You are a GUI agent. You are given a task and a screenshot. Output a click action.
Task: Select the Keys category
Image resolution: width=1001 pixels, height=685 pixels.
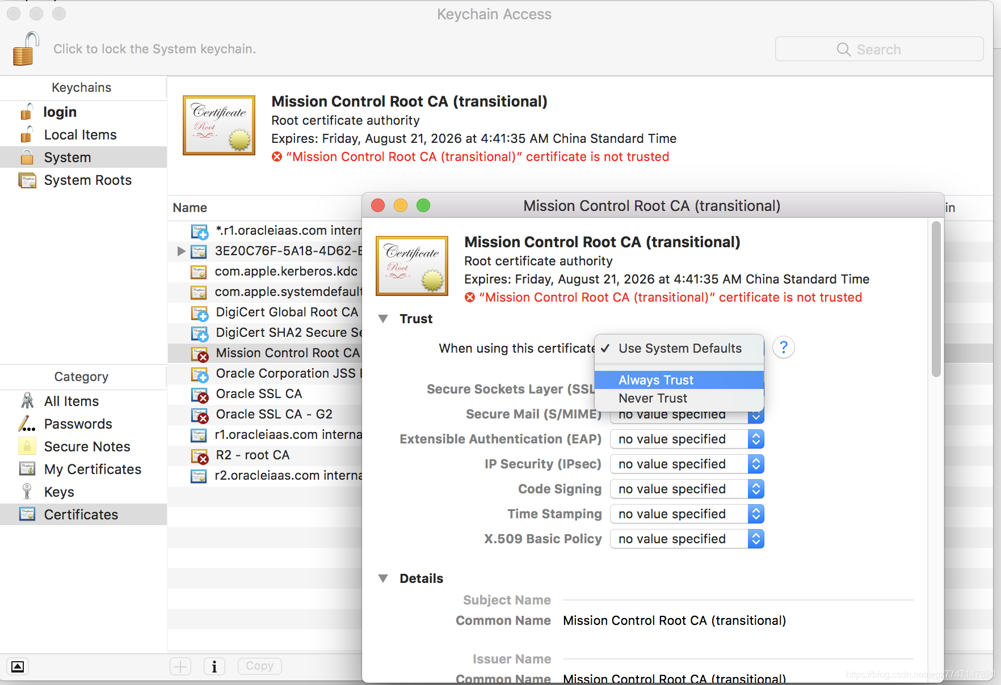coord(59,492)
